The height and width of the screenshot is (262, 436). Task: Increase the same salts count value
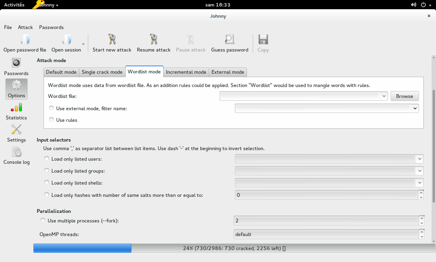pyautogui.click(x=421, y=192)
